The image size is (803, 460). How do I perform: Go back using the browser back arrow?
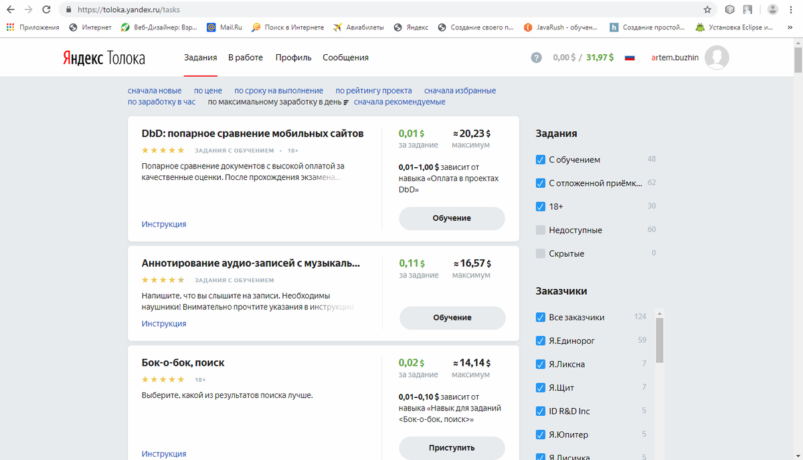[x=11, y=10]
